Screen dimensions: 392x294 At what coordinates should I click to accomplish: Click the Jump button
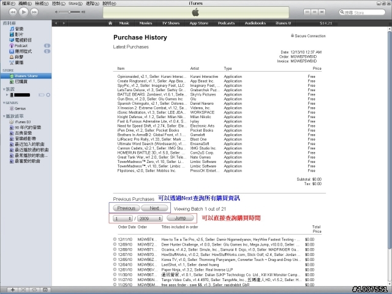[180, 218]
